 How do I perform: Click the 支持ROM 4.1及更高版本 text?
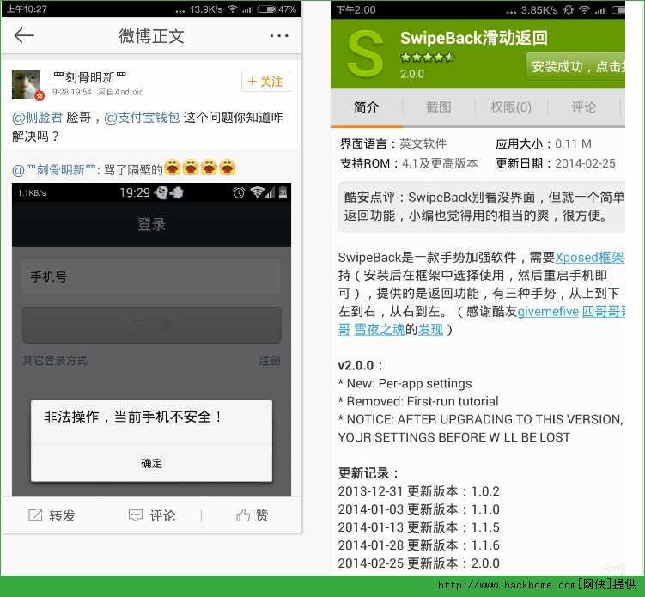(x=409, y=163)
